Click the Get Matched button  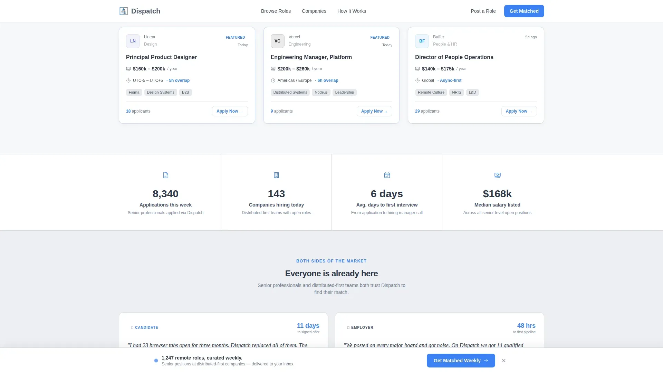(524, 11)
